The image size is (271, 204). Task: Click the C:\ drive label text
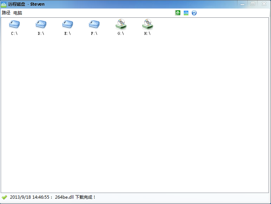[14, 34]
